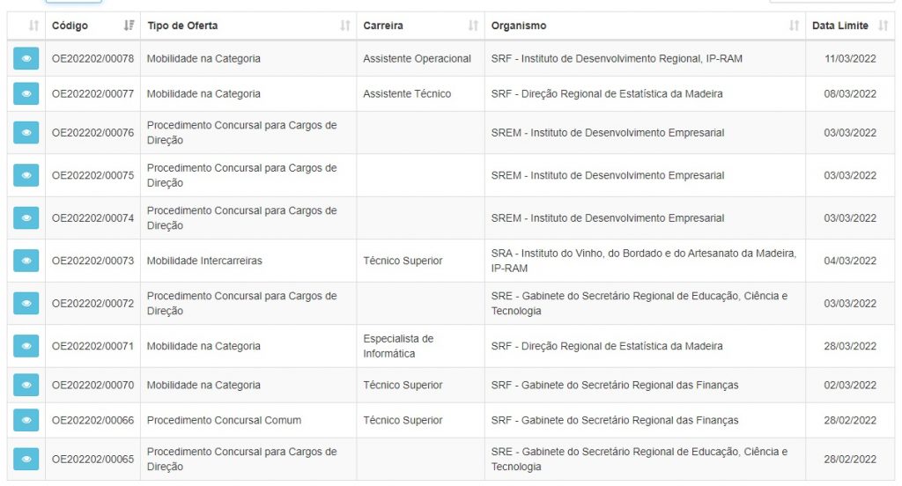View offer OE202202/00066 details
Screen dimensions: 902x486
coord(26,421)
